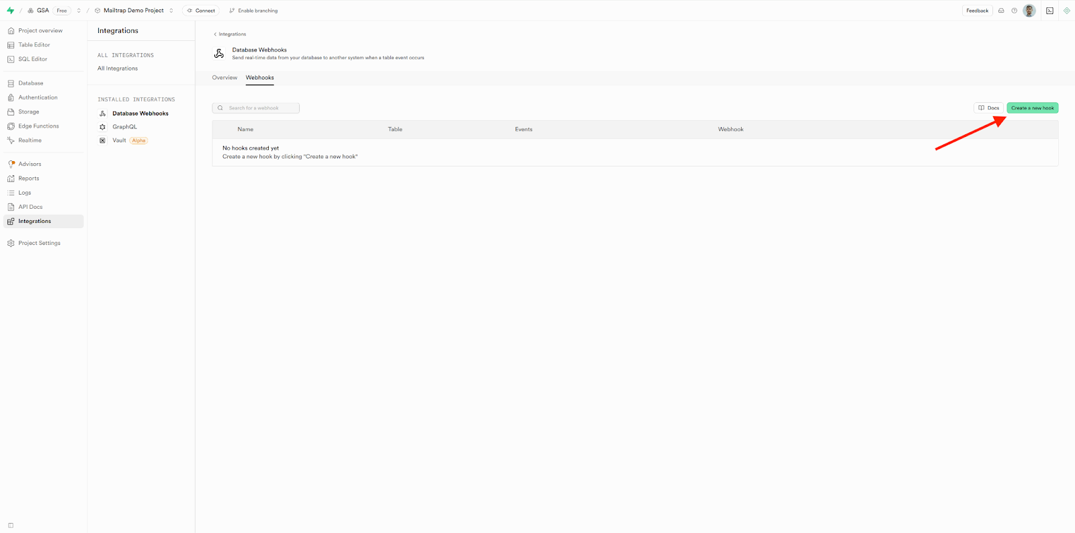Viewport: 1075px width, 533px height.
Task: Click the Free plan badge
Action: [x=62, y=11]
